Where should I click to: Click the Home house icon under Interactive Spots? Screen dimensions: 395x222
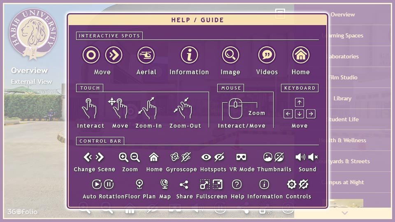300,55
